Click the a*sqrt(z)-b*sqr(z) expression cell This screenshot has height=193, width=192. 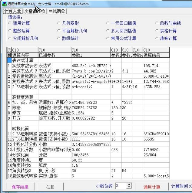click(x=91, y=81)
